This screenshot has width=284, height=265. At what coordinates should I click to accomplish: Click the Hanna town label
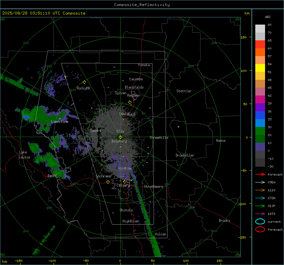pos(221,141)
